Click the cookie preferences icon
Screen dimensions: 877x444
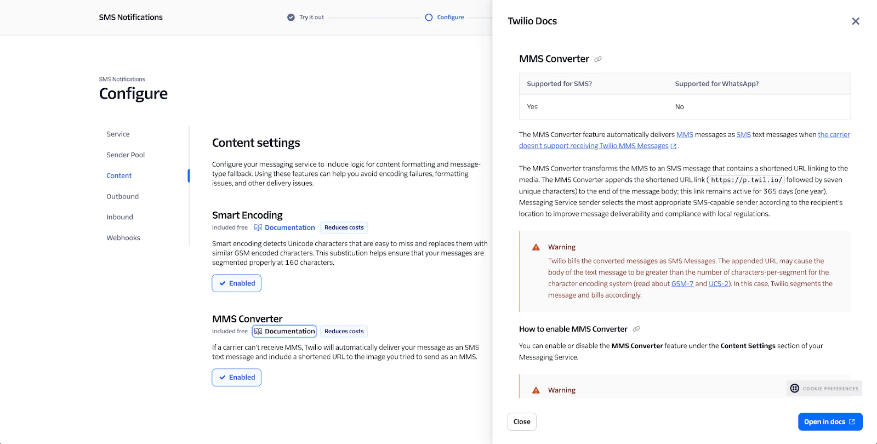[x=794, y=388]
